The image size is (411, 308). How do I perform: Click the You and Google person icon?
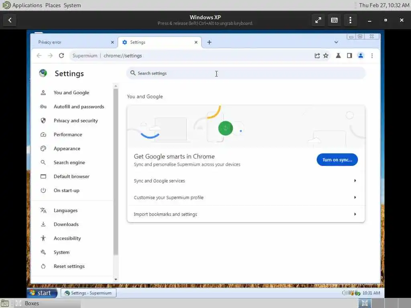(x=43, y=93)
